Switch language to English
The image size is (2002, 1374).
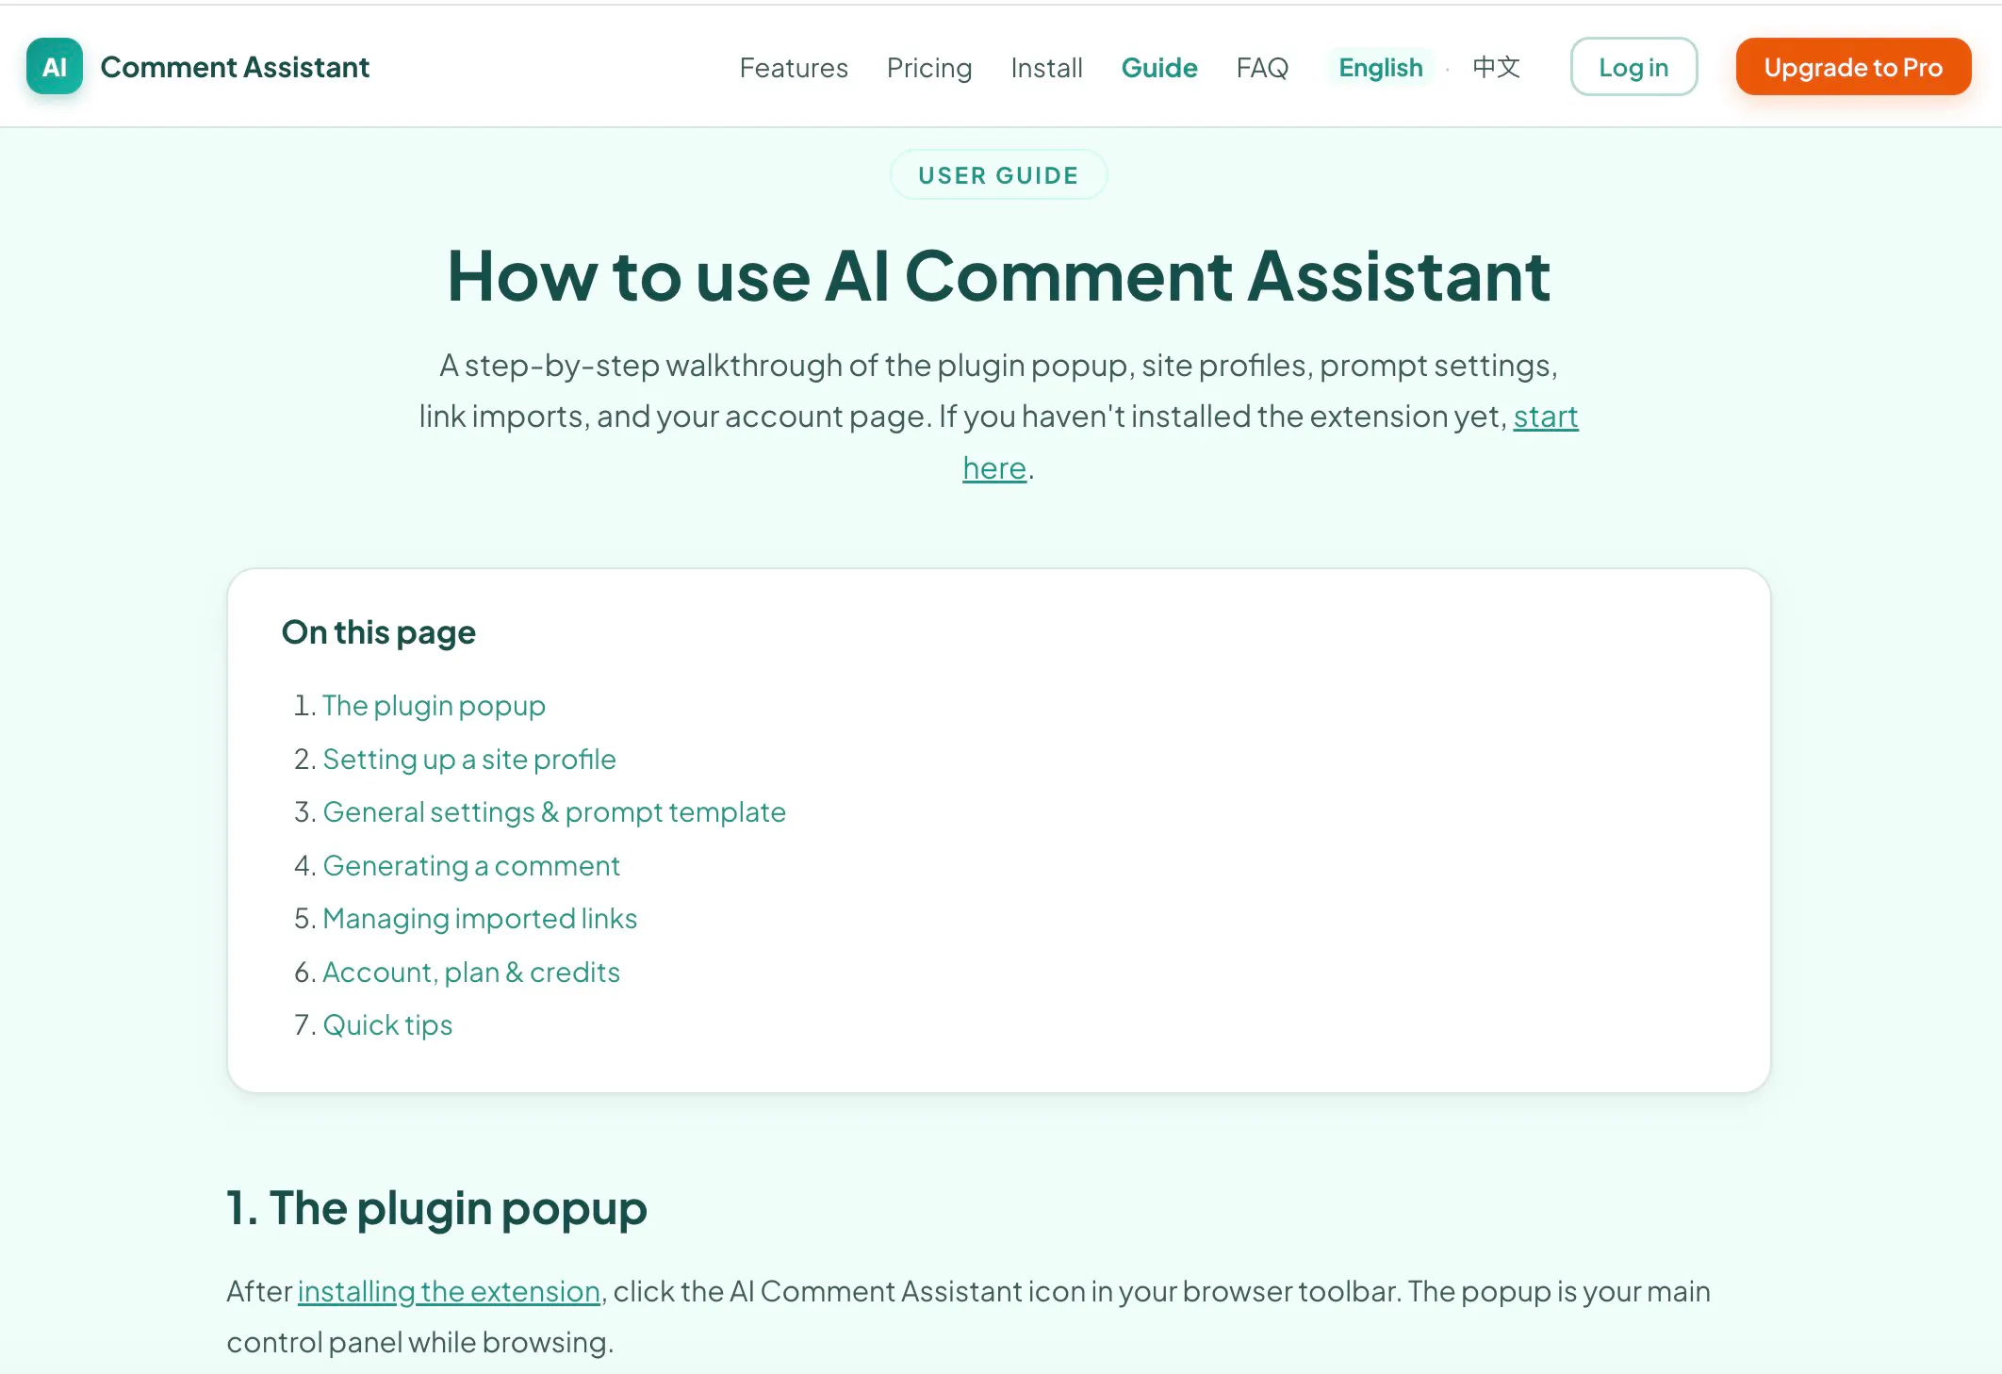tap(1381, 67)
